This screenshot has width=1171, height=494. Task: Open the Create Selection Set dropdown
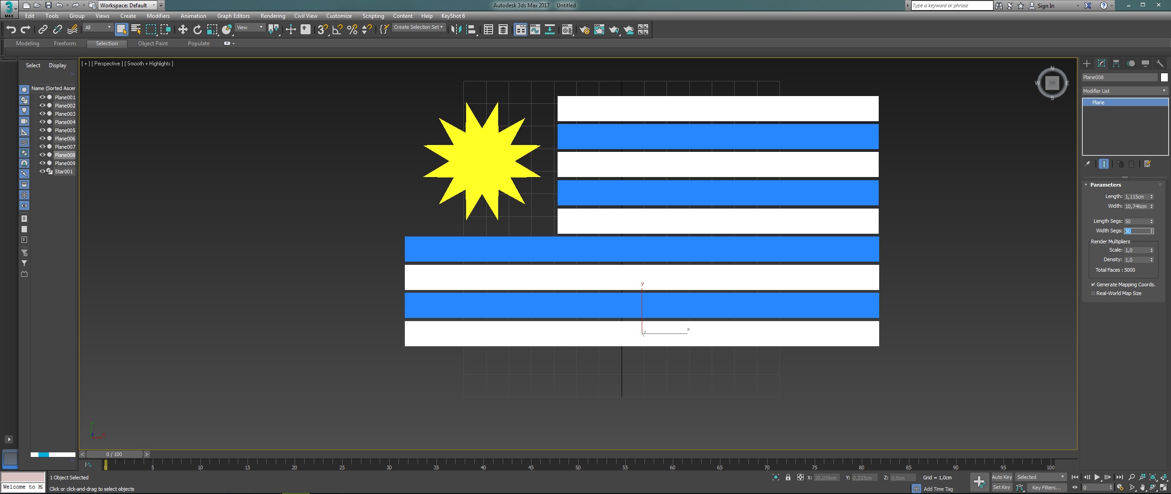[418, 27]
